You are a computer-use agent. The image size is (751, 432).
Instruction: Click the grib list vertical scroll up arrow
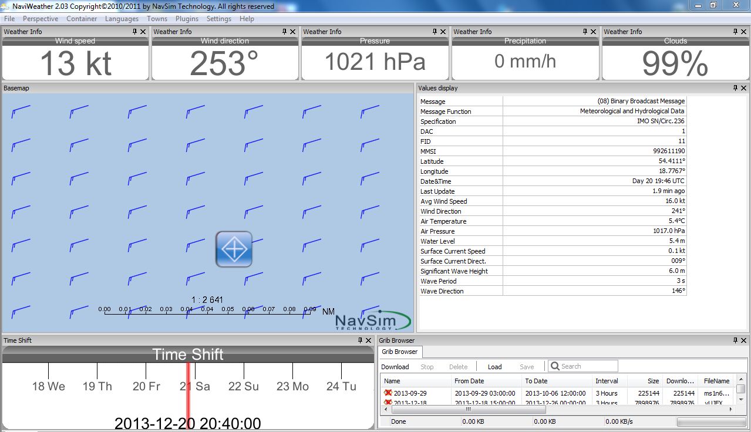(741, 380)
